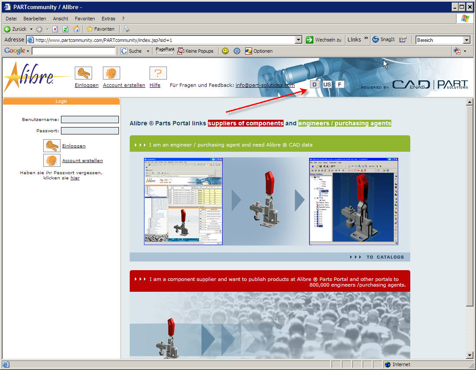Click the Einloggen key icon in header
Screen dimensions: 476x370
(x=83, y=73)
